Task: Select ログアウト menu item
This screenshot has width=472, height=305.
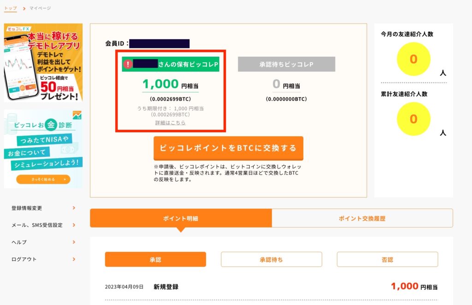Action: (43, 259)
